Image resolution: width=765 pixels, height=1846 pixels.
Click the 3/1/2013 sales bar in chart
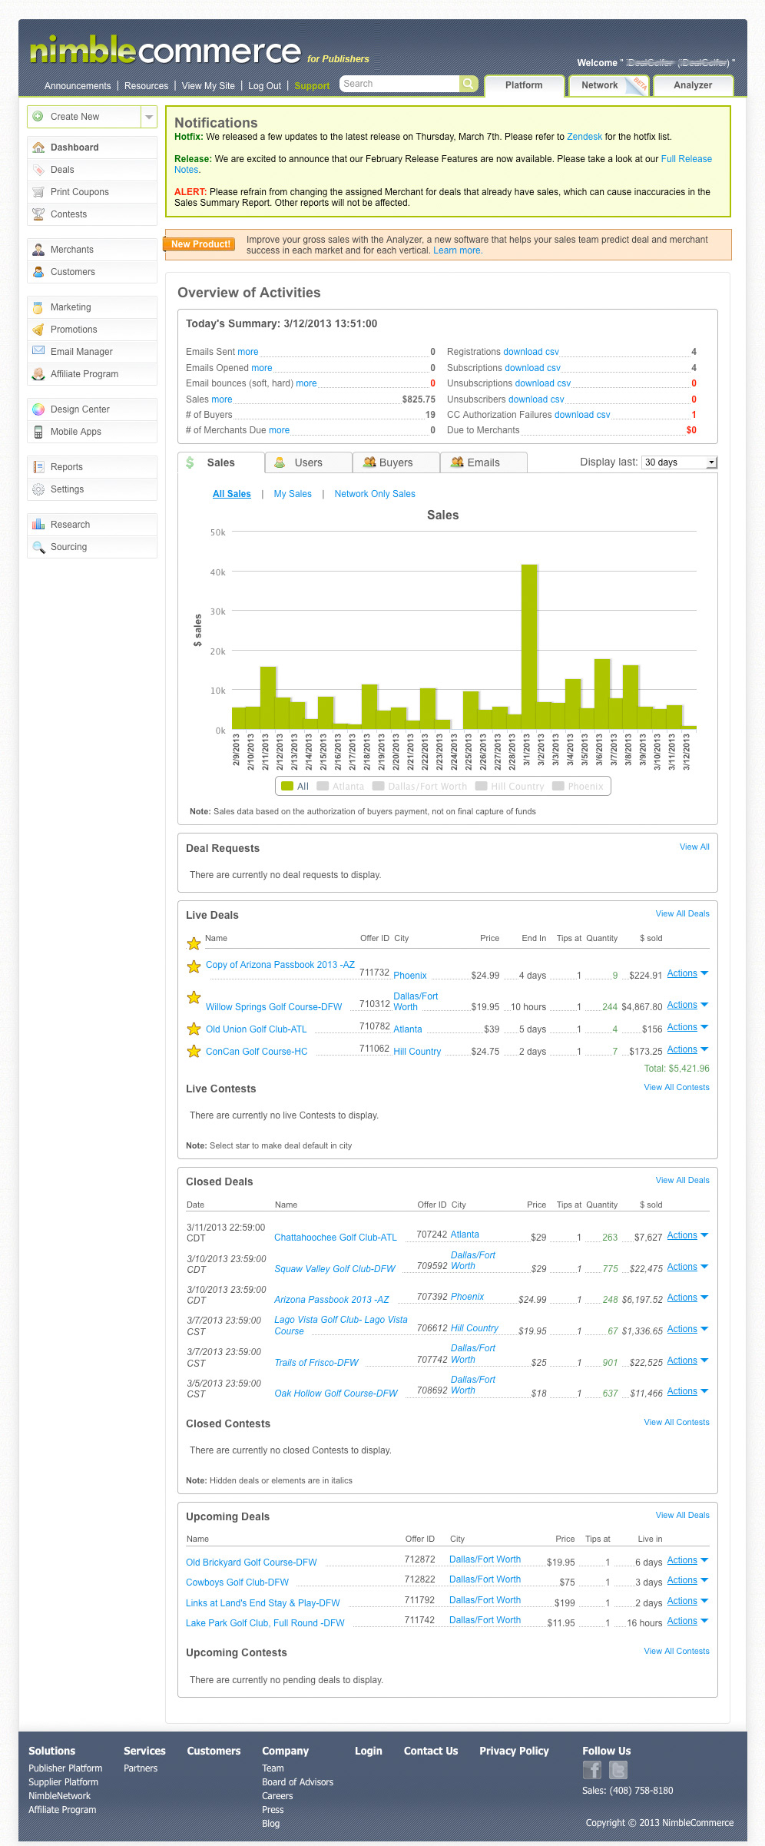pyautogui.click(x=528, y=647)
